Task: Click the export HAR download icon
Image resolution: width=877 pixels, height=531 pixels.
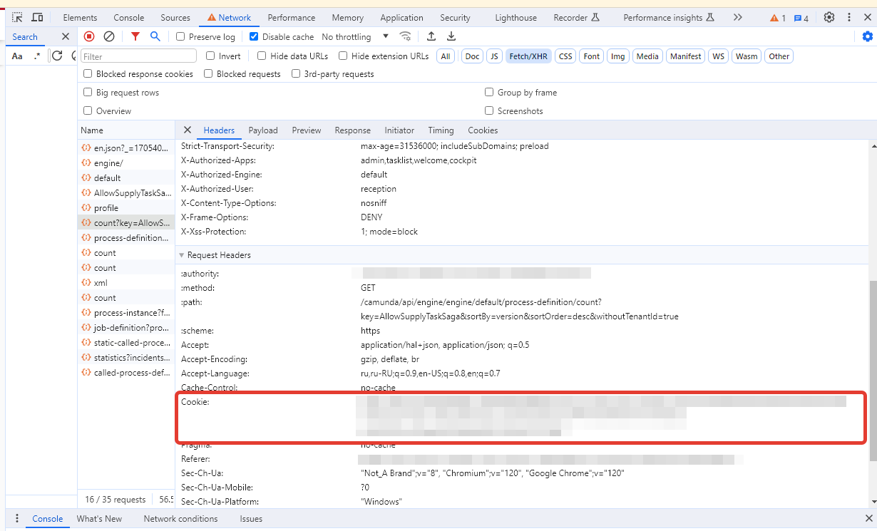Action: coord(451,36)
